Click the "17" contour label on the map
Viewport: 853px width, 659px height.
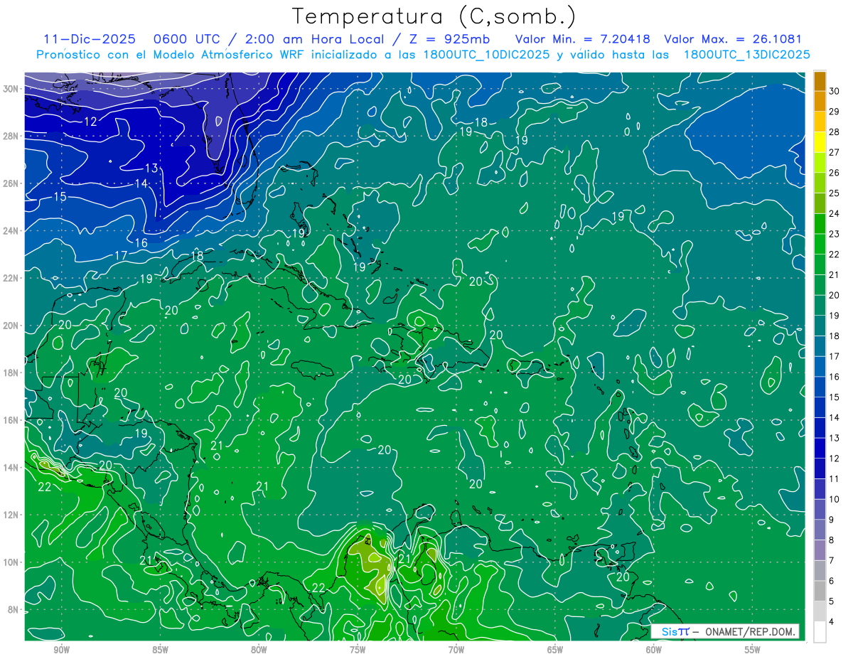click(121, 255)
